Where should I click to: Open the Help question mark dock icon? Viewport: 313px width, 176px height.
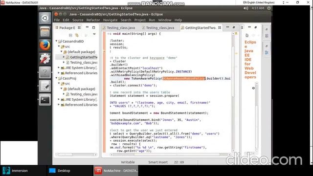coord(45,72)
